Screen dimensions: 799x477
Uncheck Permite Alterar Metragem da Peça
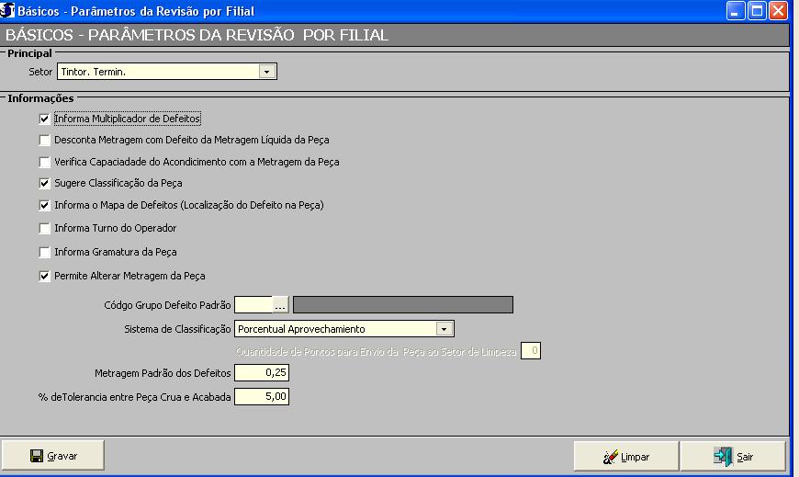pos(45,276)
